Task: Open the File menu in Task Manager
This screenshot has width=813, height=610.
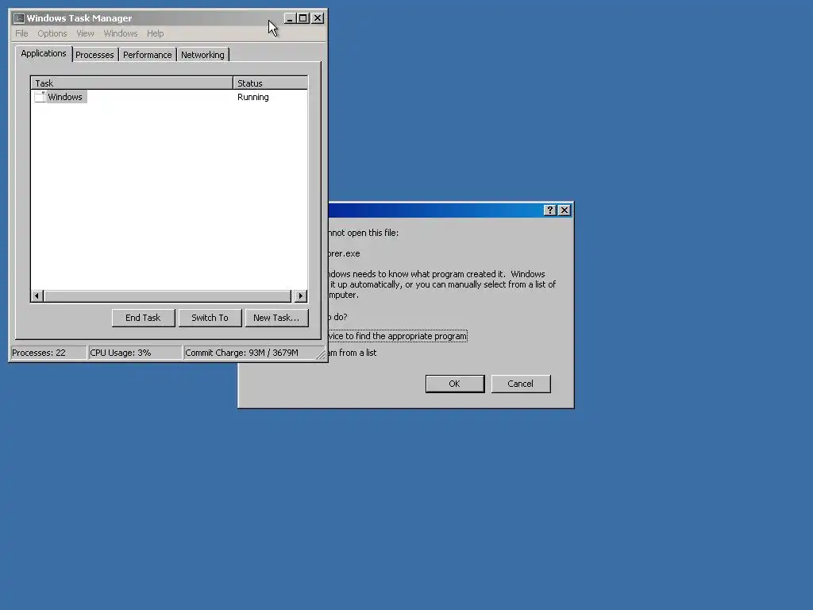Action: point(21,33)
